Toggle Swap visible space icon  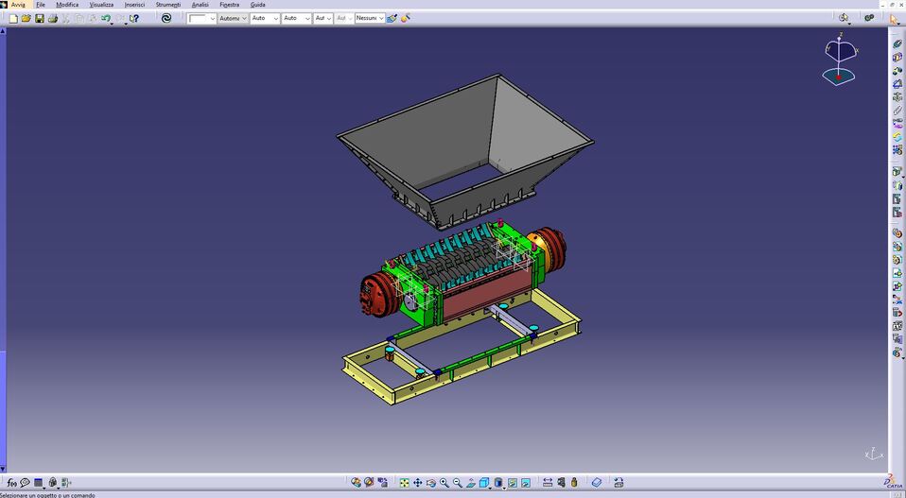526,483
